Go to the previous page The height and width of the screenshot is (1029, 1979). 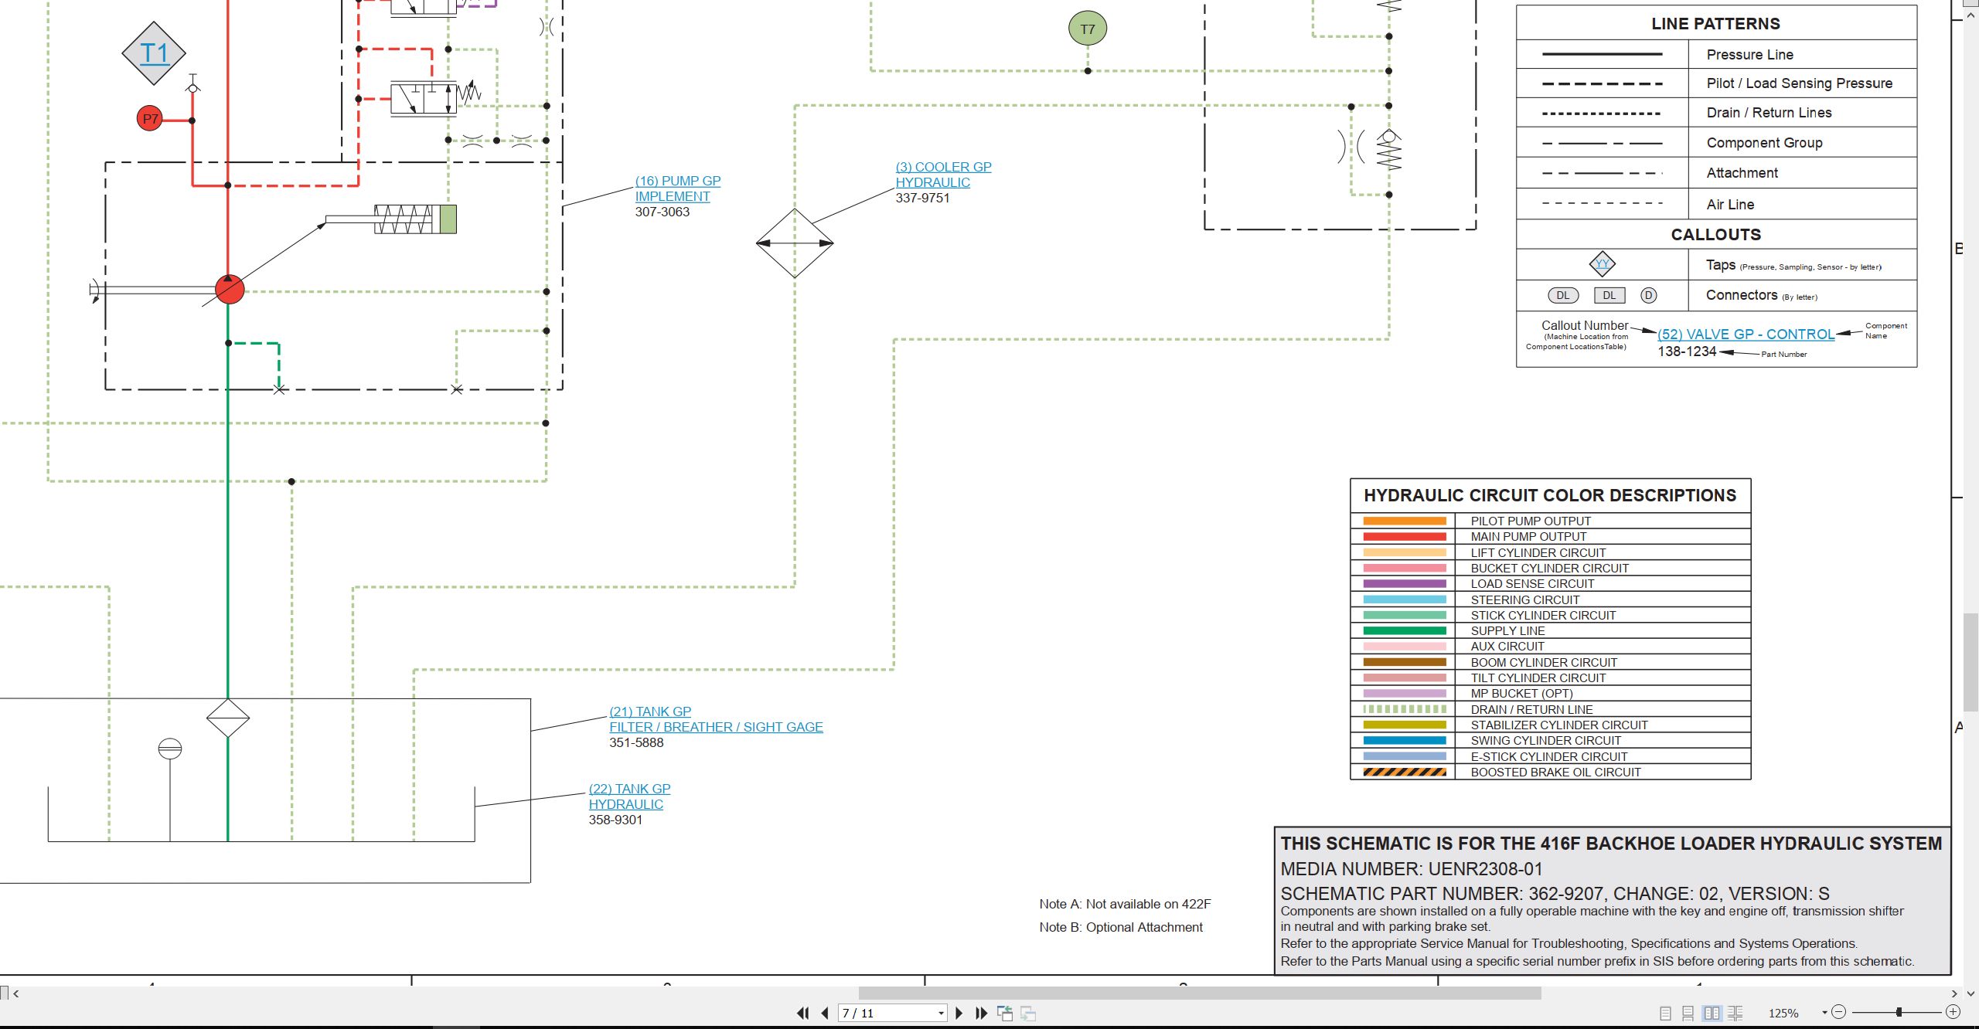tap(825, 1013)
